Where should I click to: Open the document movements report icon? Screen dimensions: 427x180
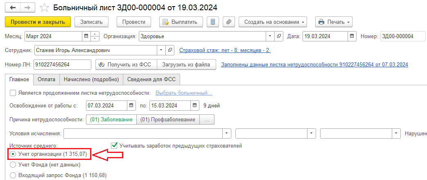pyautogui.click(x=213, y=22)
